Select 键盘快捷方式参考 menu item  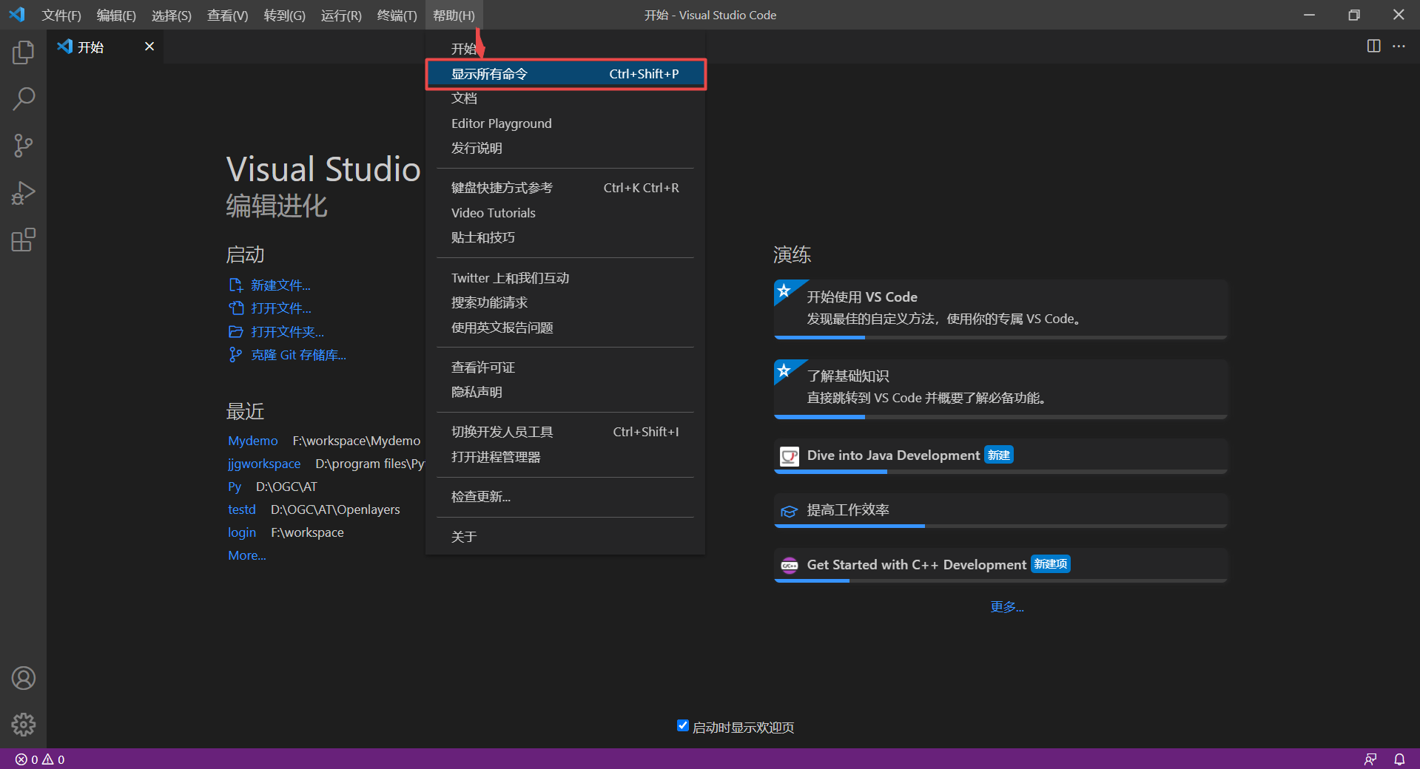565,188
